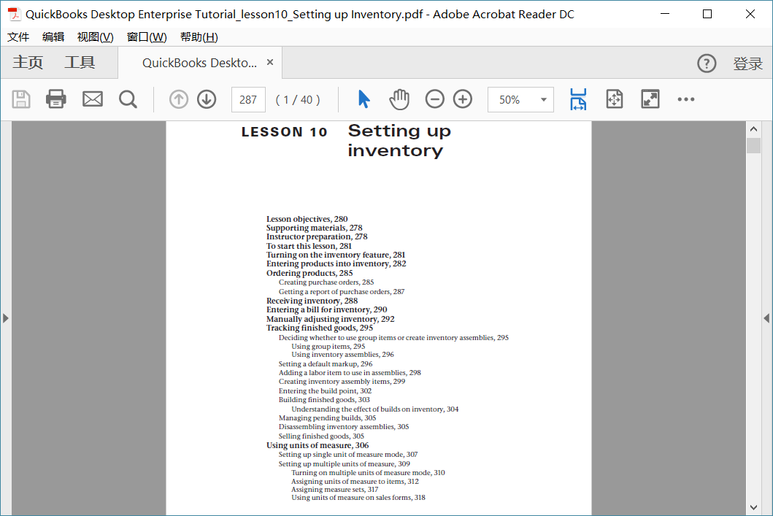Click 'Setting a default markup, 296'
Screen dimensions: 773x516
coord(326,364)
